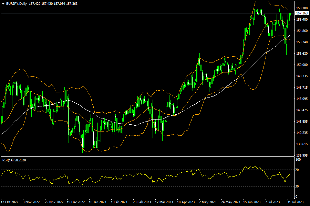This screenshot has width=310, height=206.
Task: Click price scale value 158.100
Action: tap(302, 8)
